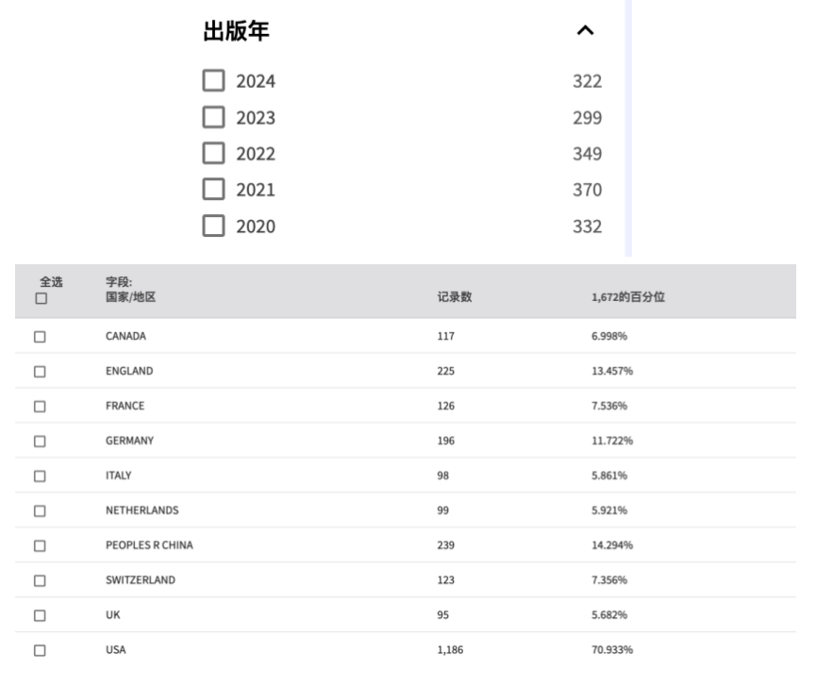
Task: Click the 出版年 section heading
Action: 236,31
